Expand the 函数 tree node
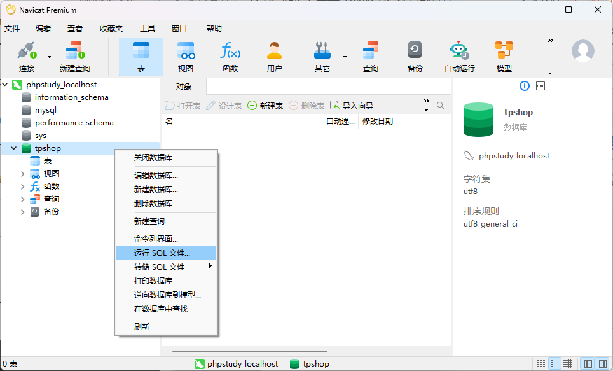Viewport: 613px width, 371px height. tap(22, 186)
